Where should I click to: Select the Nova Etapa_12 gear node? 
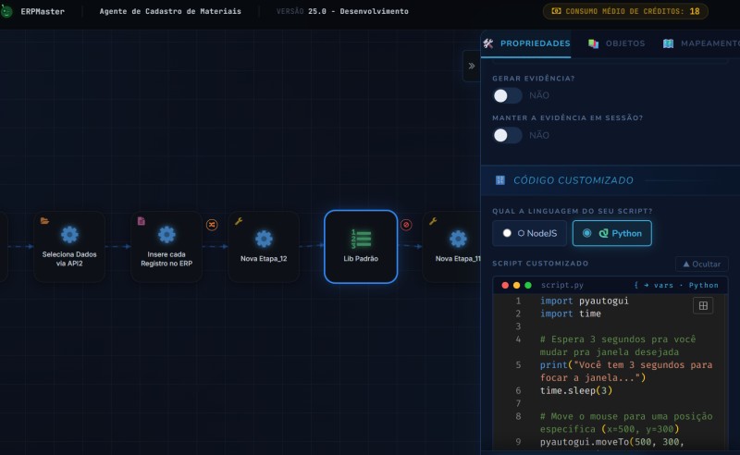coord(264,246)
